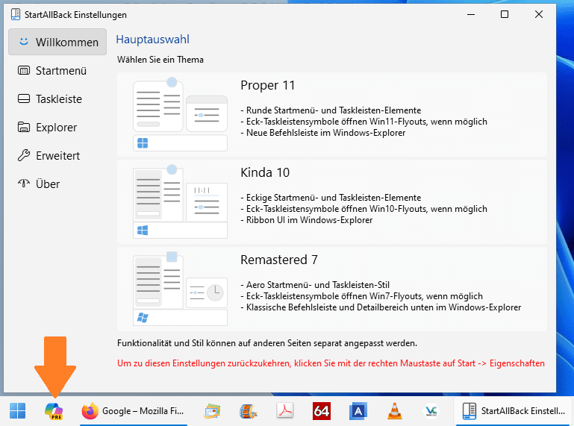574x426 pixels.
Task: Click the Hauptauswahl heading
Action: [153, 39]
